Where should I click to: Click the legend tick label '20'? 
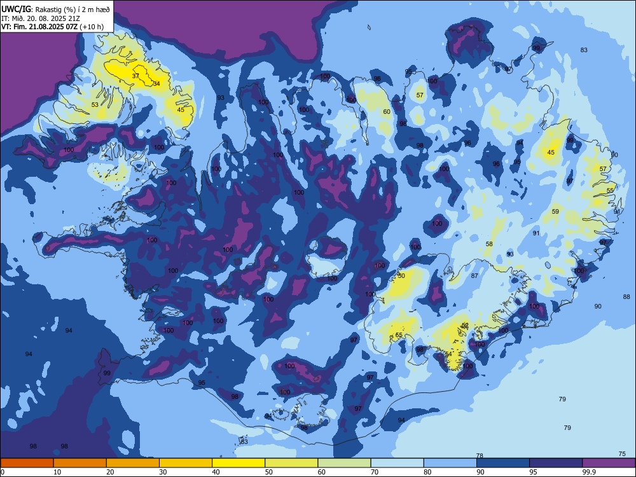click(110, 472)
